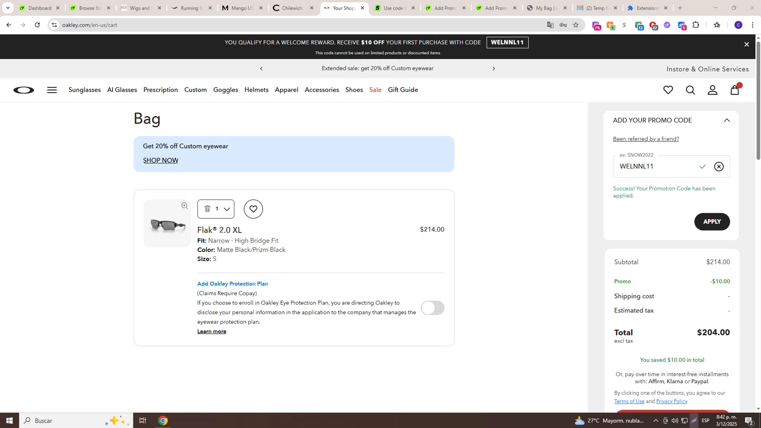The image size is (761, 428).
Task: Click Flak 2.0 XL sunglasses thumbnail
Action: pyautogui.click(x=167, y=224)
